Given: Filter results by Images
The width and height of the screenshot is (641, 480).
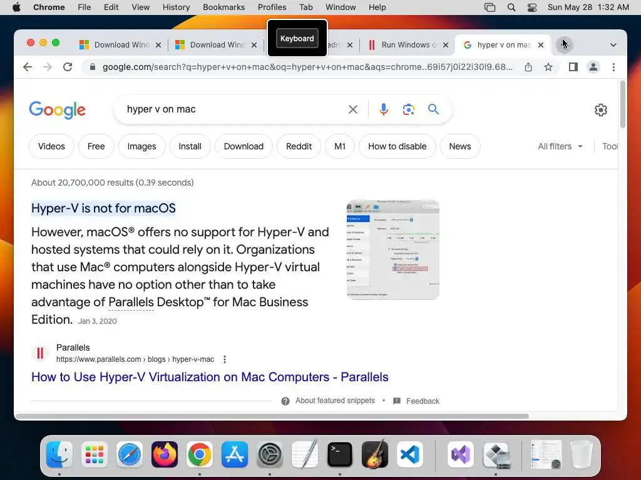Looking at the screenshot, I should point(141,146).
